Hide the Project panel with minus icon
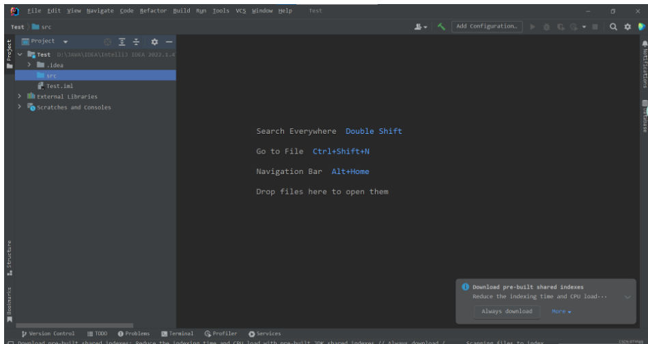The height and width of the screenshot is (344, 648). point(169,42)
